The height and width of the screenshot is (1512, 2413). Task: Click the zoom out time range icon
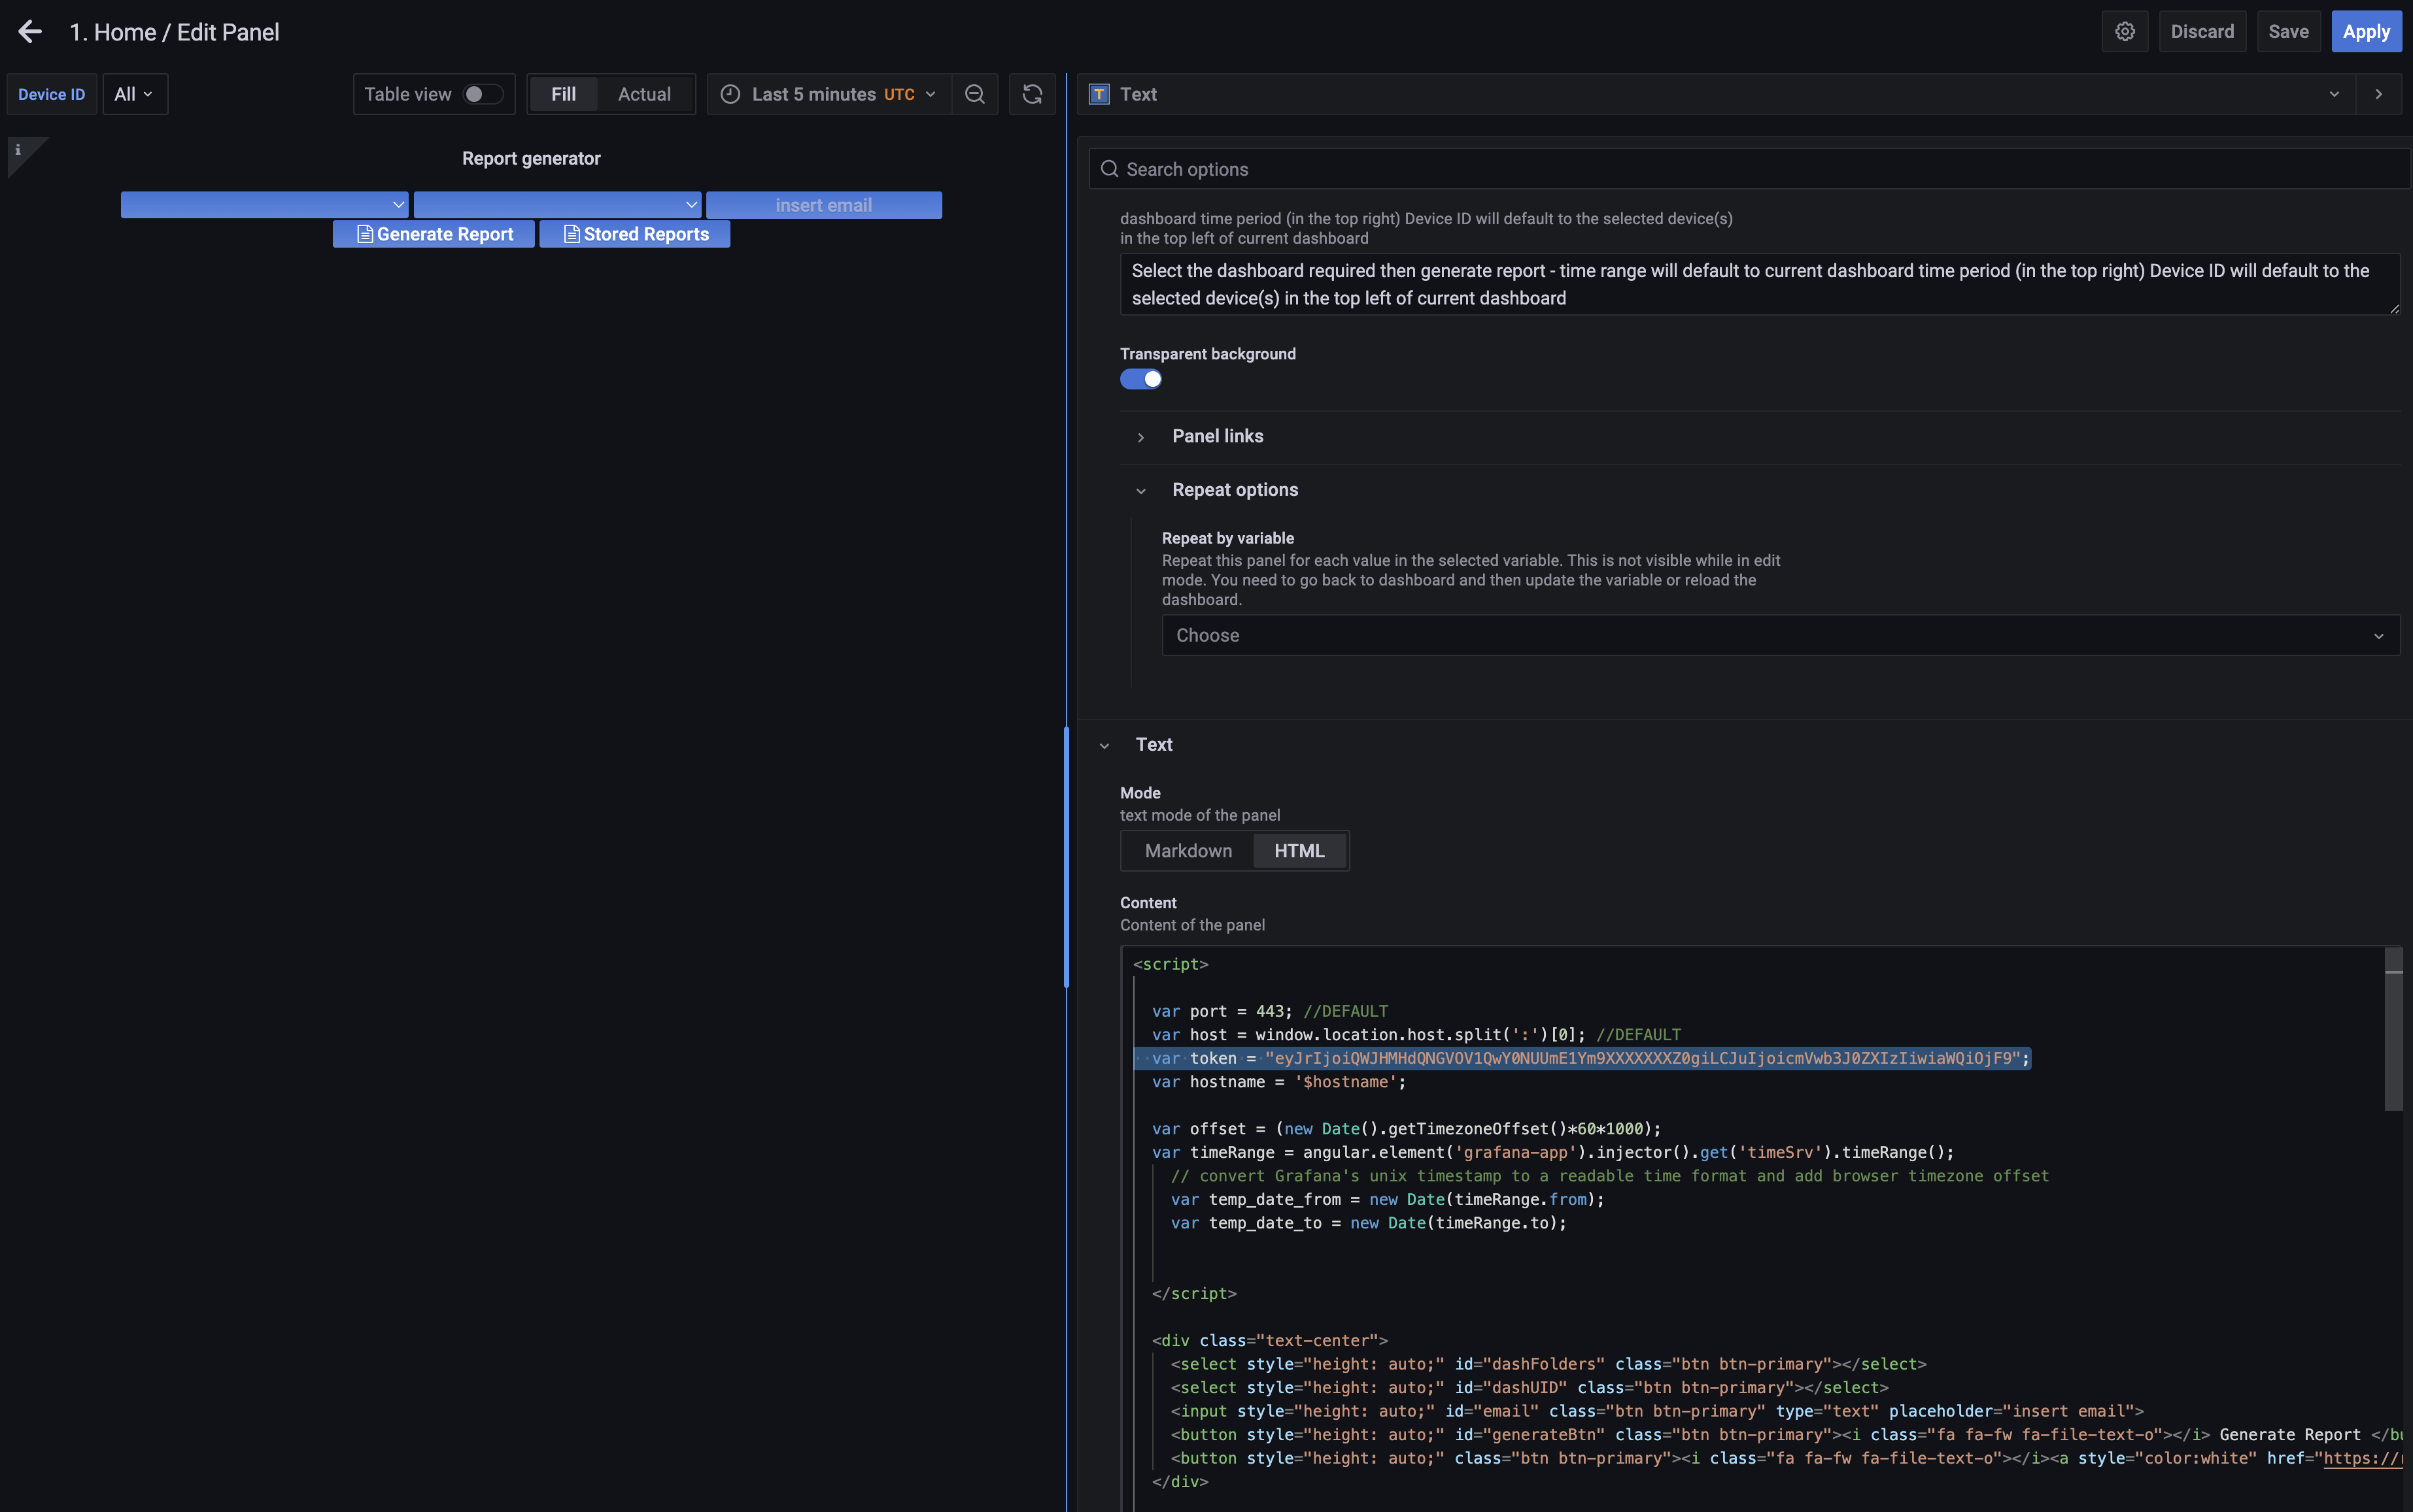(x=975, y=94)
